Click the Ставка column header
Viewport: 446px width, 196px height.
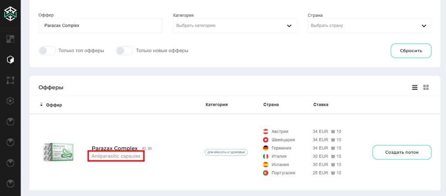pos(321,105)
